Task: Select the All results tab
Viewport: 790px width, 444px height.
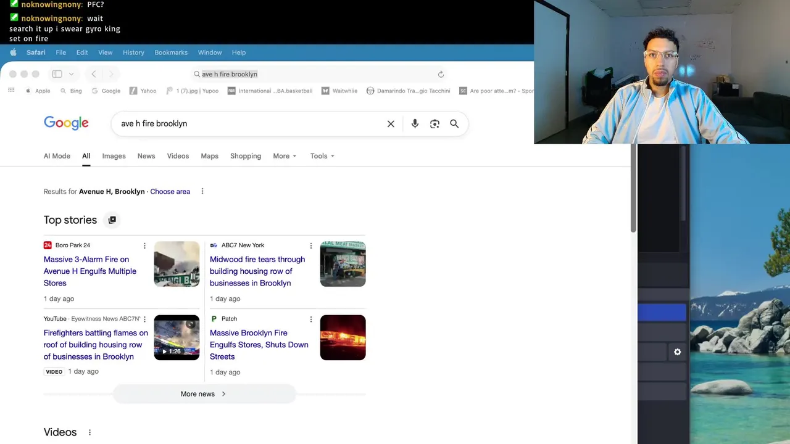Action: click(x=86, y=156)
